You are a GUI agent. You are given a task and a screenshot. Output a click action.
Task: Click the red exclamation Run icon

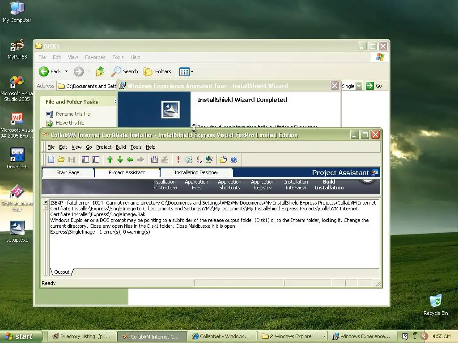178,159
